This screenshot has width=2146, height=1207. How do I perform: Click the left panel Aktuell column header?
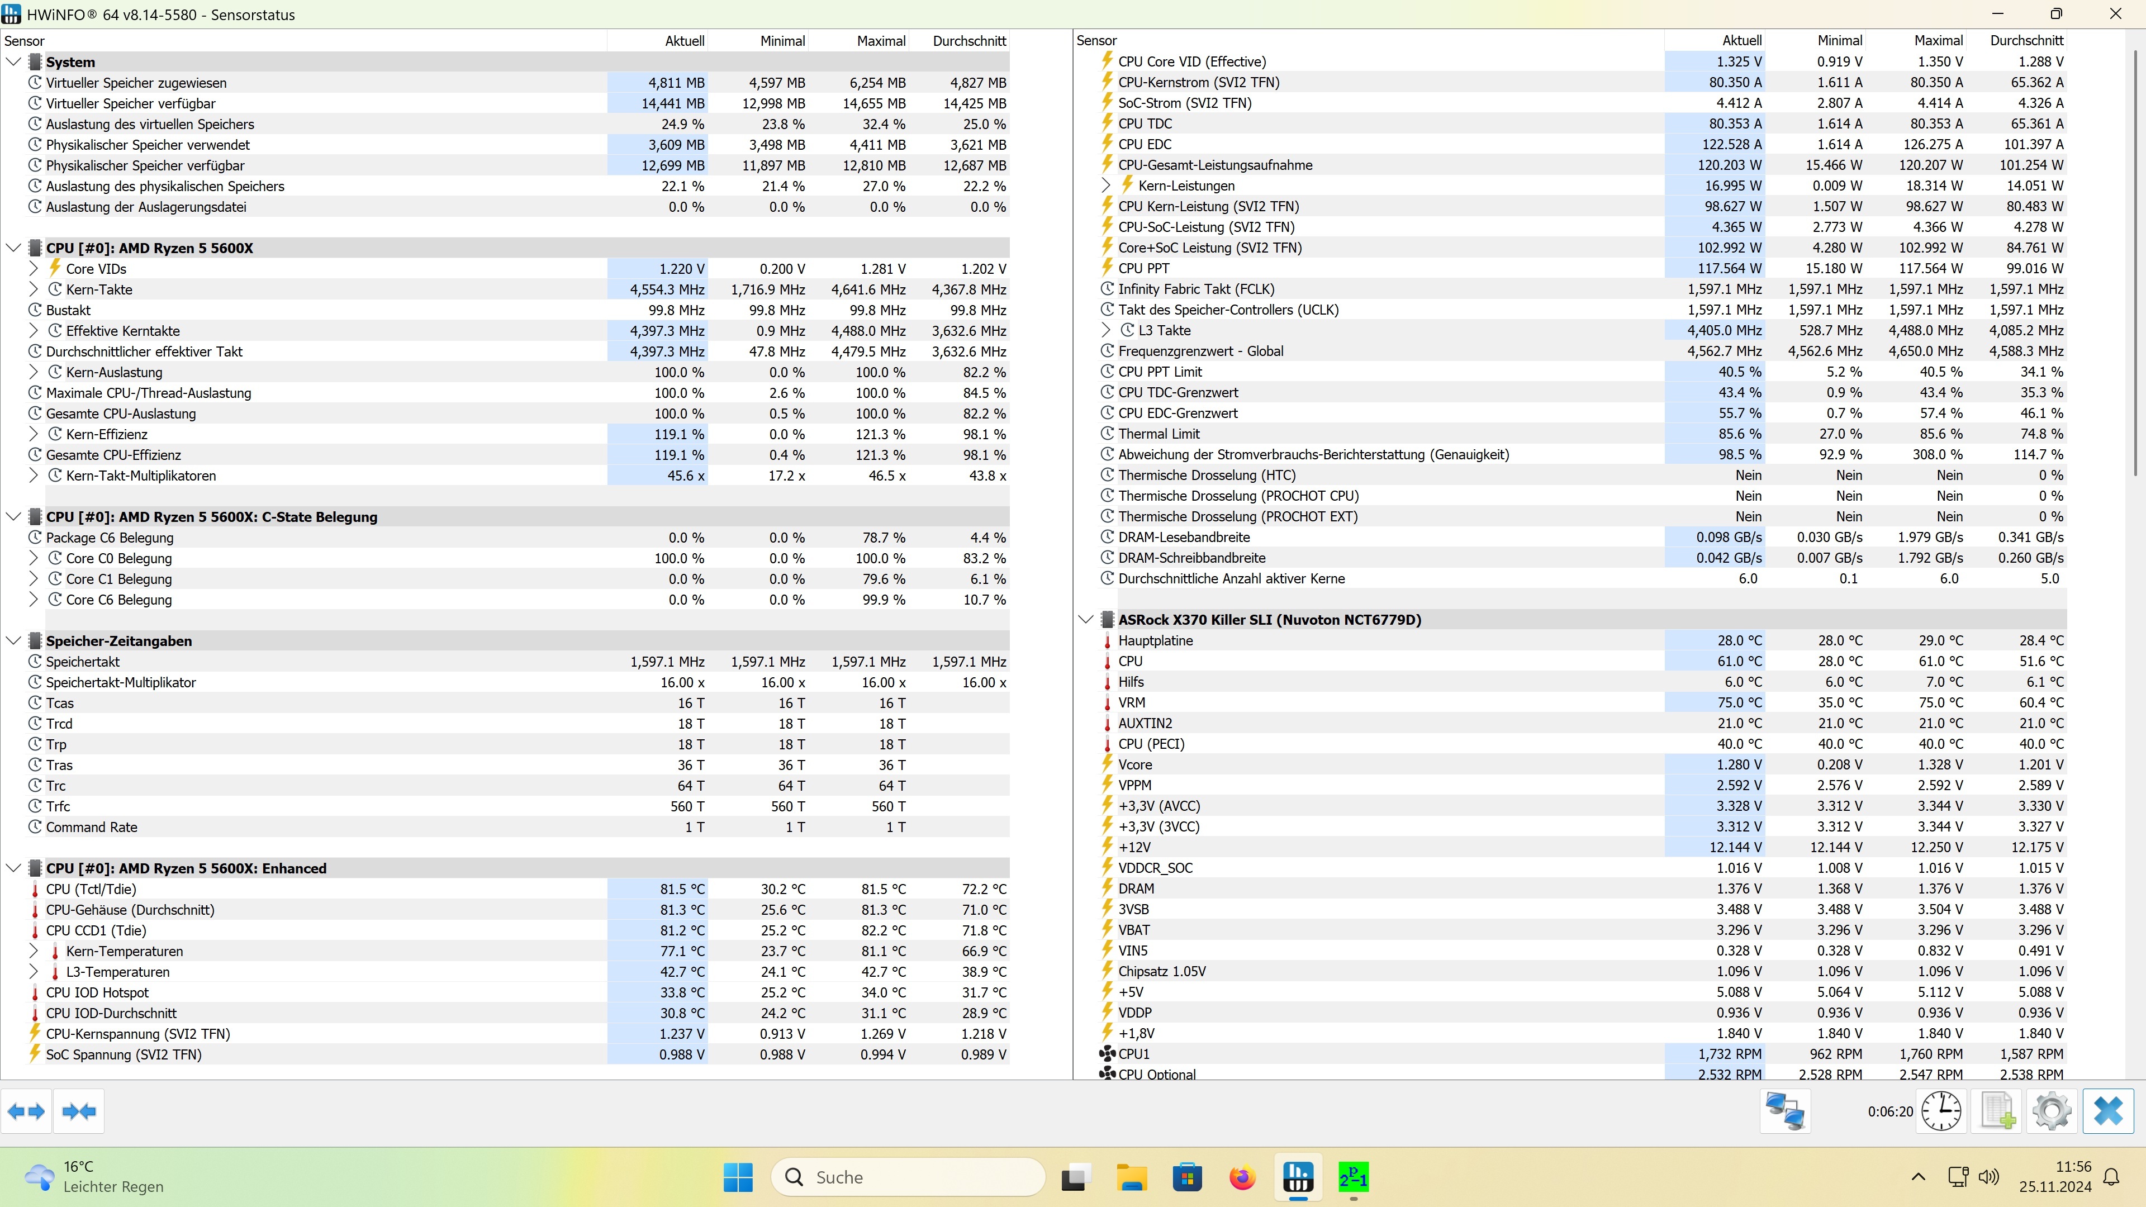(x=657, y=41)
